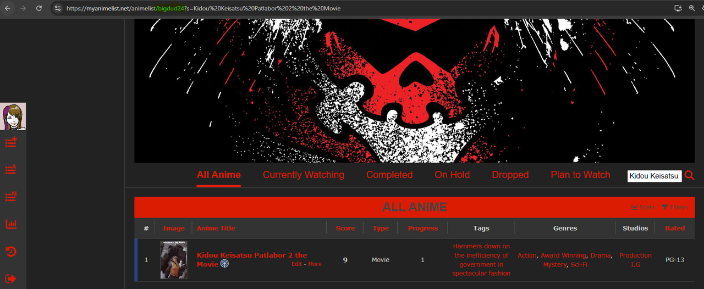The width and height of the screenshot is (704, 289).
Task: Open site information icon in address bar
Action: pyautogui.click(x=57, y=8)
